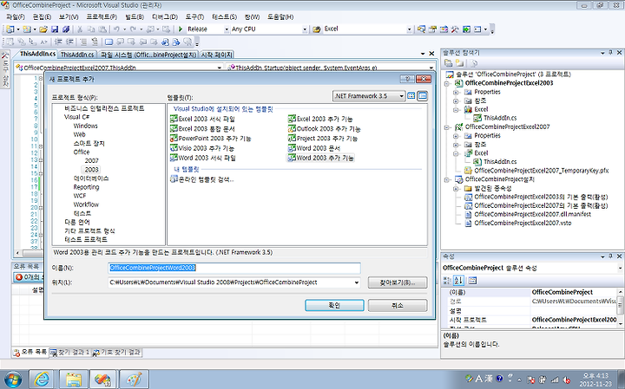Switch to the second ThisAddIn.cs tab
The height and width of the screenshot is (389, 625).
pyautogui.click(x=77, y=55)
